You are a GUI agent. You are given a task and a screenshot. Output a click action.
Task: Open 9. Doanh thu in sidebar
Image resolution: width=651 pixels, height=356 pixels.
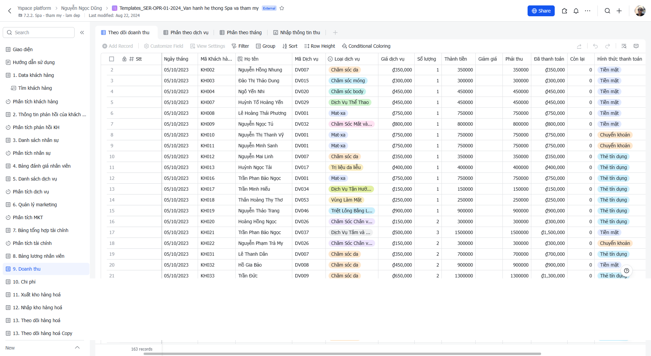46,269
